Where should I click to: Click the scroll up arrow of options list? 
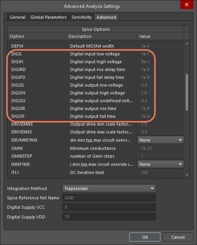click(x=187, y=43)
